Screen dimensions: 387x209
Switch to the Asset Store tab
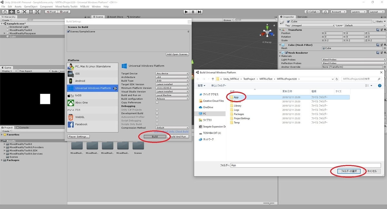(115, 17)
